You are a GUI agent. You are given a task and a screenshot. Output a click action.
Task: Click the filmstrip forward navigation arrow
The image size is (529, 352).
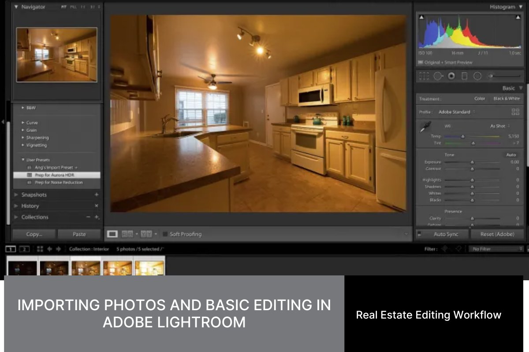pyautogui.click(x=58, y=249)
